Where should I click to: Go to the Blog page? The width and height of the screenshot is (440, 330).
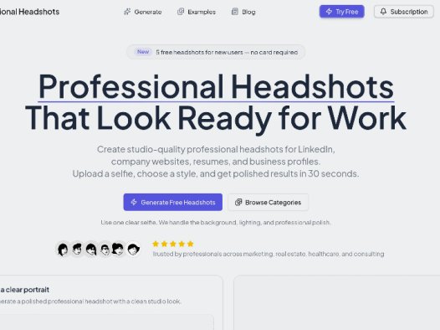(243, 12)
